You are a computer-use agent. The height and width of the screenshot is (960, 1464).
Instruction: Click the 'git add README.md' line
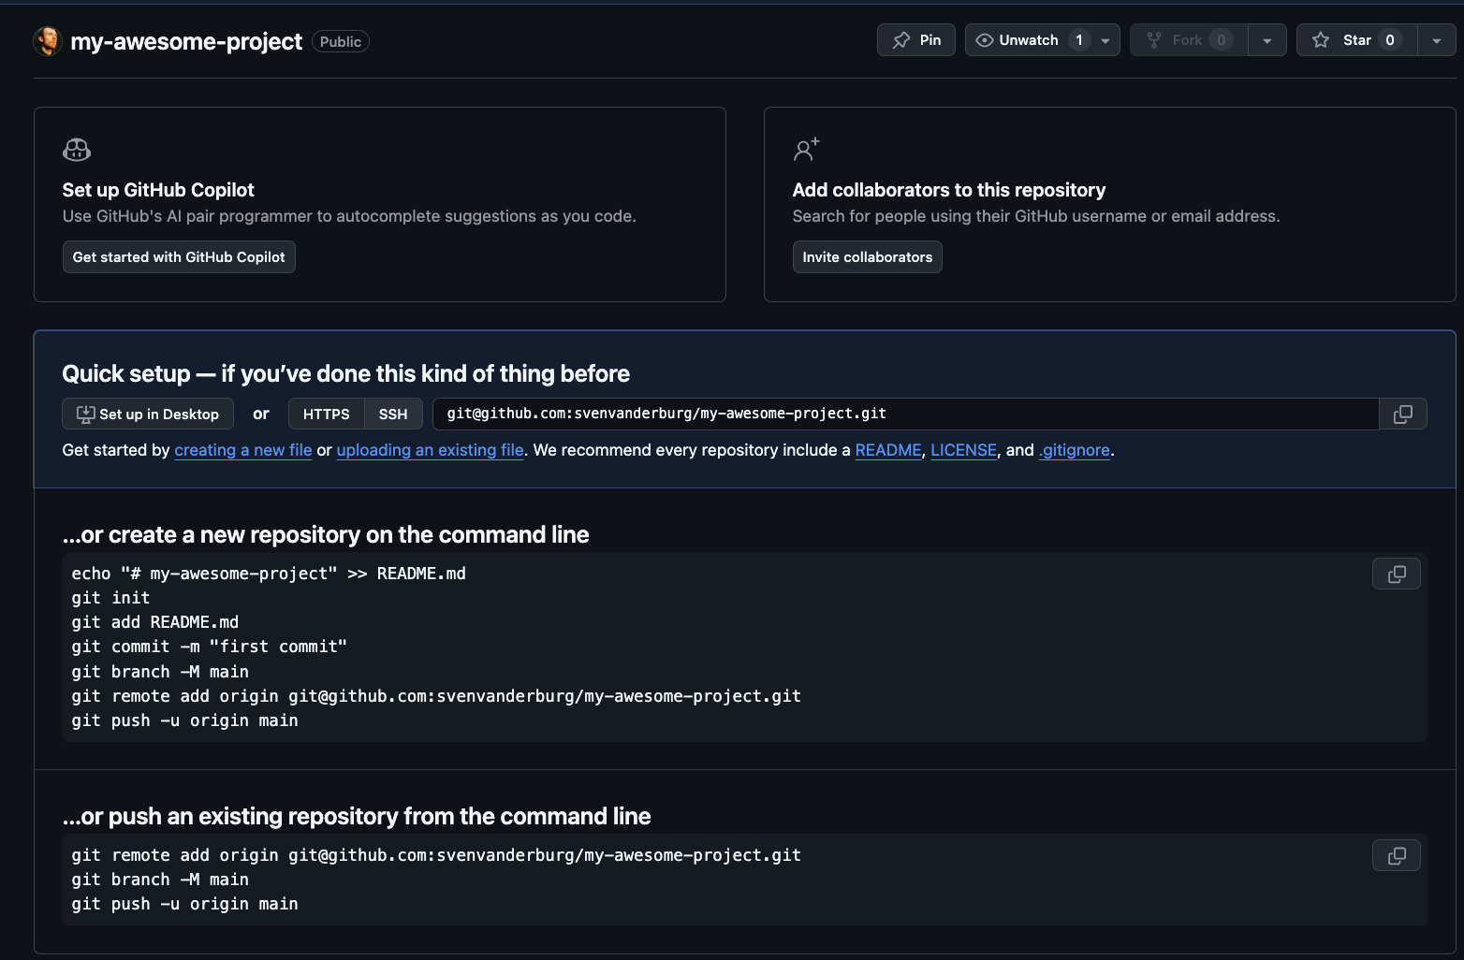(x=154, y=622)
